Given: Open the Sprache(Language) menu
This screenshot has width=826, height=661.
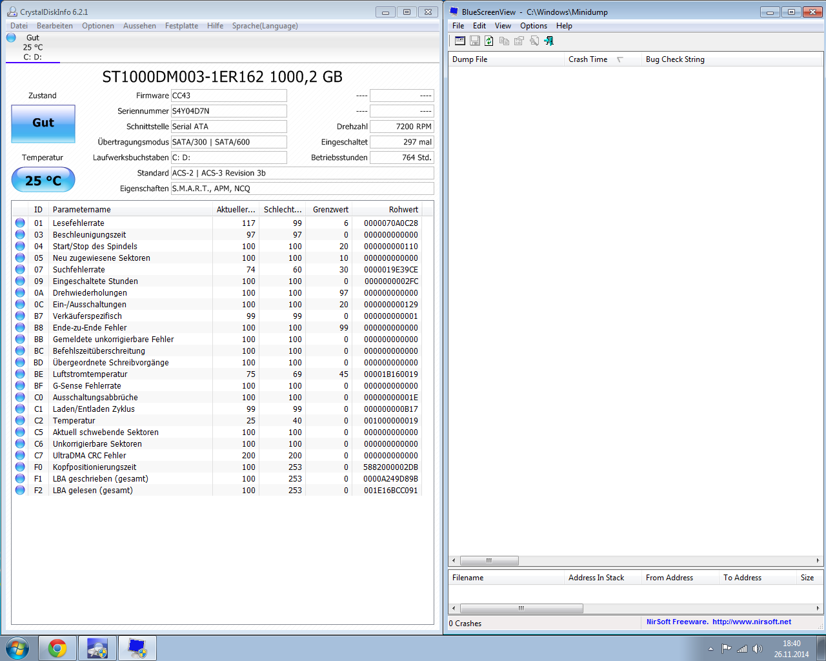Looking at the screenshot, I should coord(265,26).
